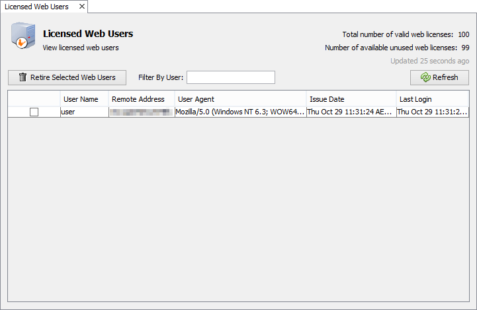Click the server icon beside the heading
The width and height of the screenshot is (477, 310).
(x=22, y=36)
